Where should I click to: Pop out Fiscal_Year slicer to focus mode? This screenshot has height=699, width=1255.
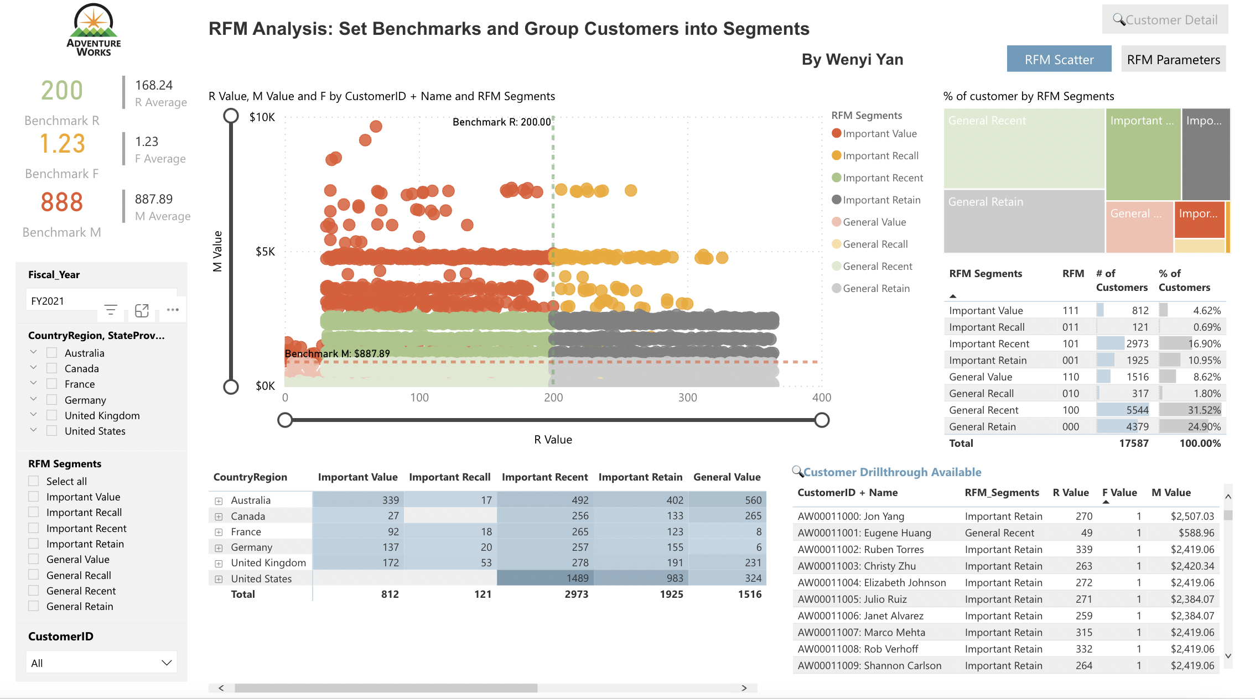click(142, 310)
